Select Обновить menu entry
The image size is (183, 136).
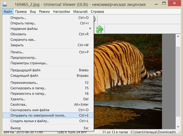[x=48, y=34]
